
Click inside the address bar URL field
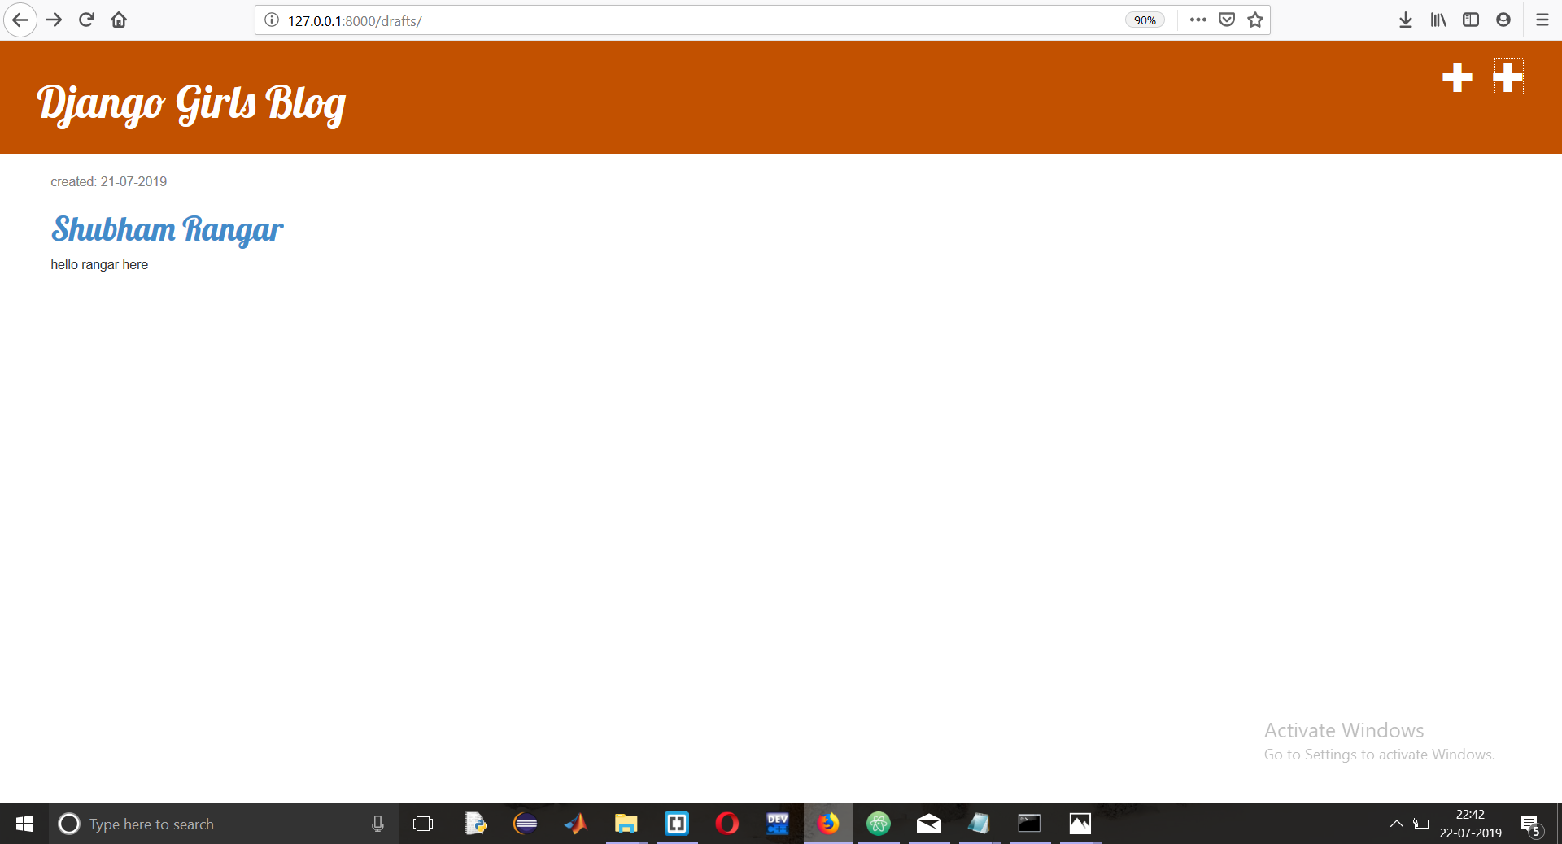click(x=569, y=20)
